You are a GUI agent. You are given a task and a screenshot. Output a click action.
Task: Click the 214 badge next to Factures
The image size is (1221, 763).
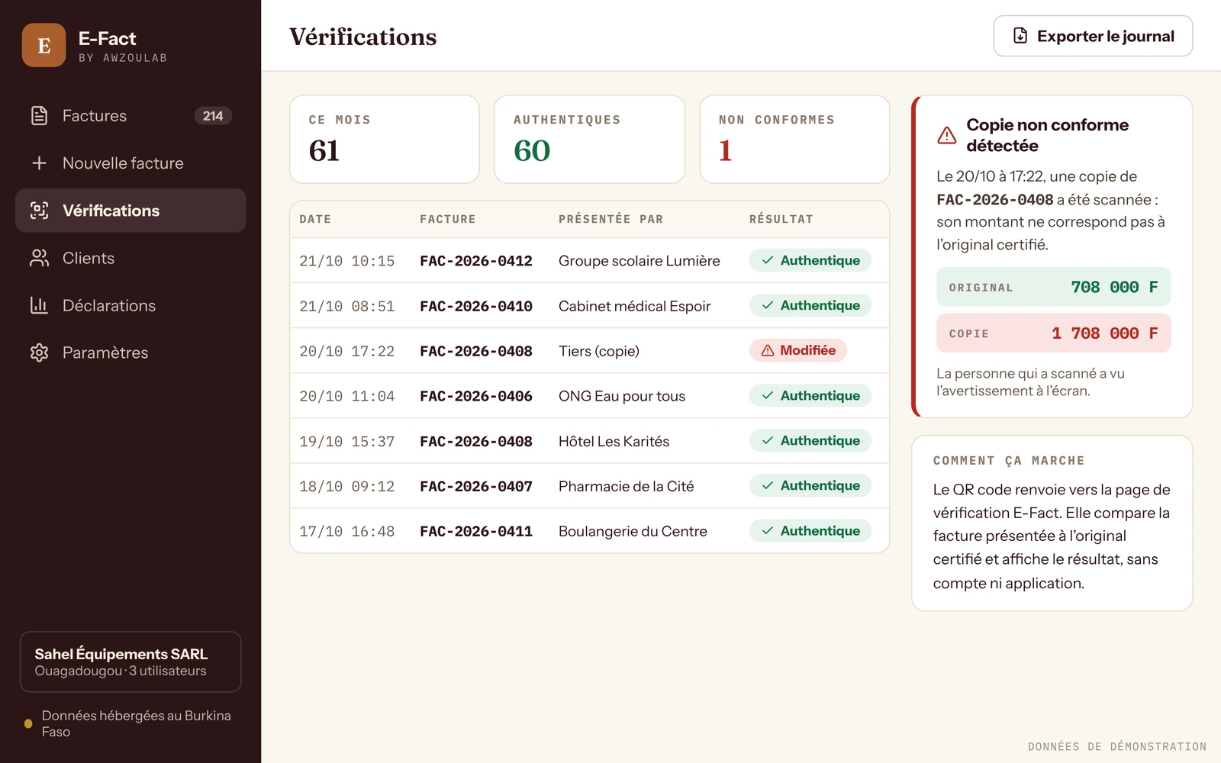(213, 116)
